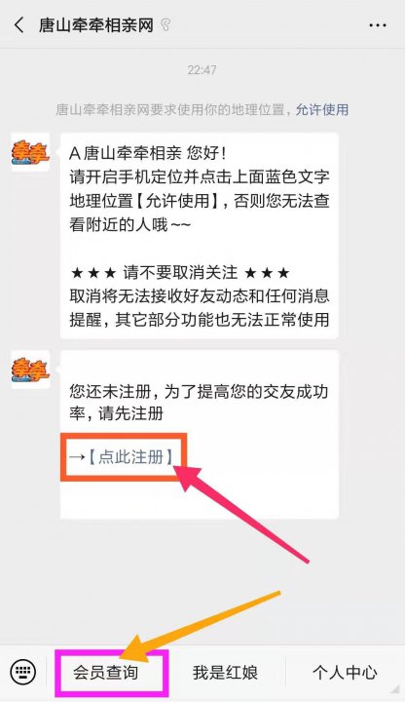Open the 我是红娘 bottom menu

[x=225, y=673]
